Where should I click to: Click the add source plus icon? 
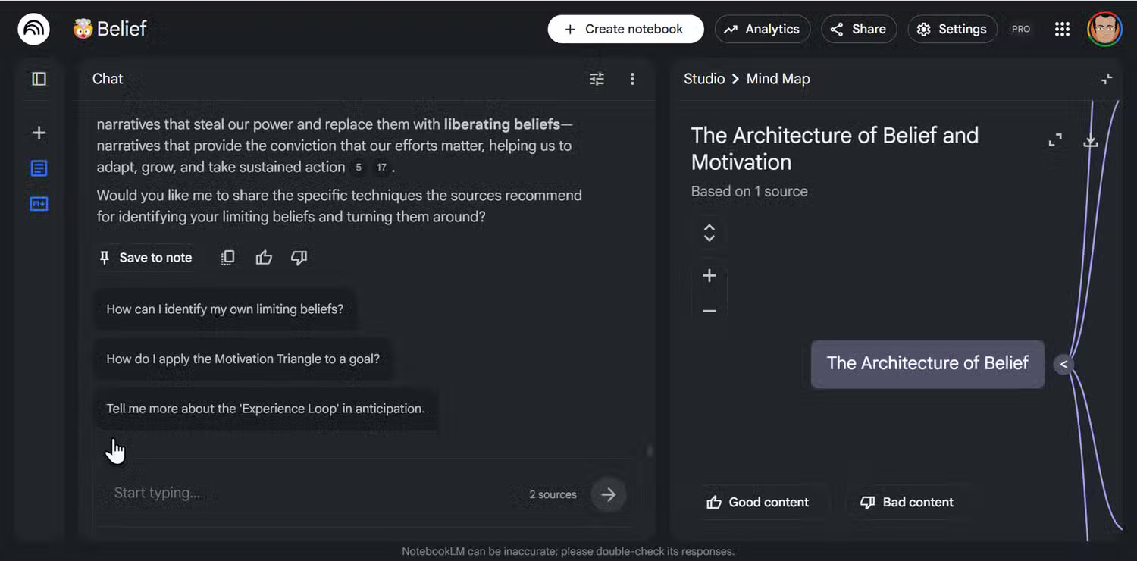coord(39,133)
